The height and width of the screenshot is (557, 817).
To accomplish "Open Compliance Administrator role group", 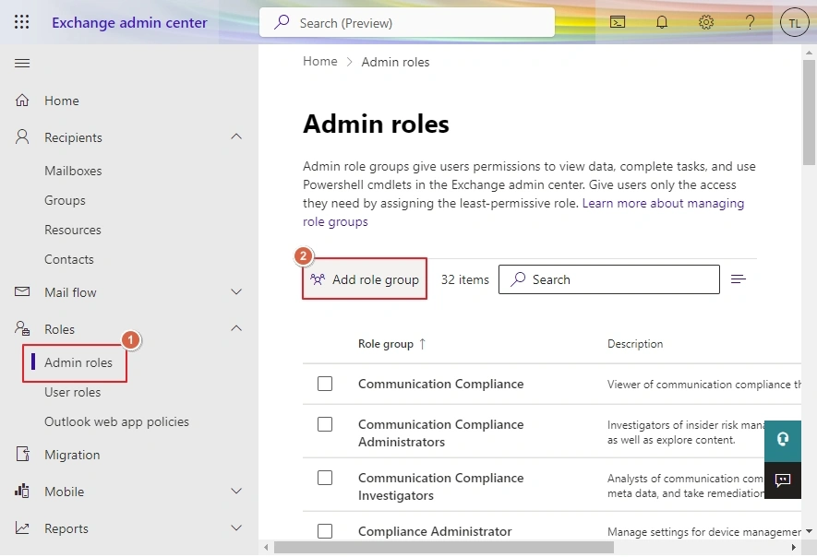I will [435, 531].
